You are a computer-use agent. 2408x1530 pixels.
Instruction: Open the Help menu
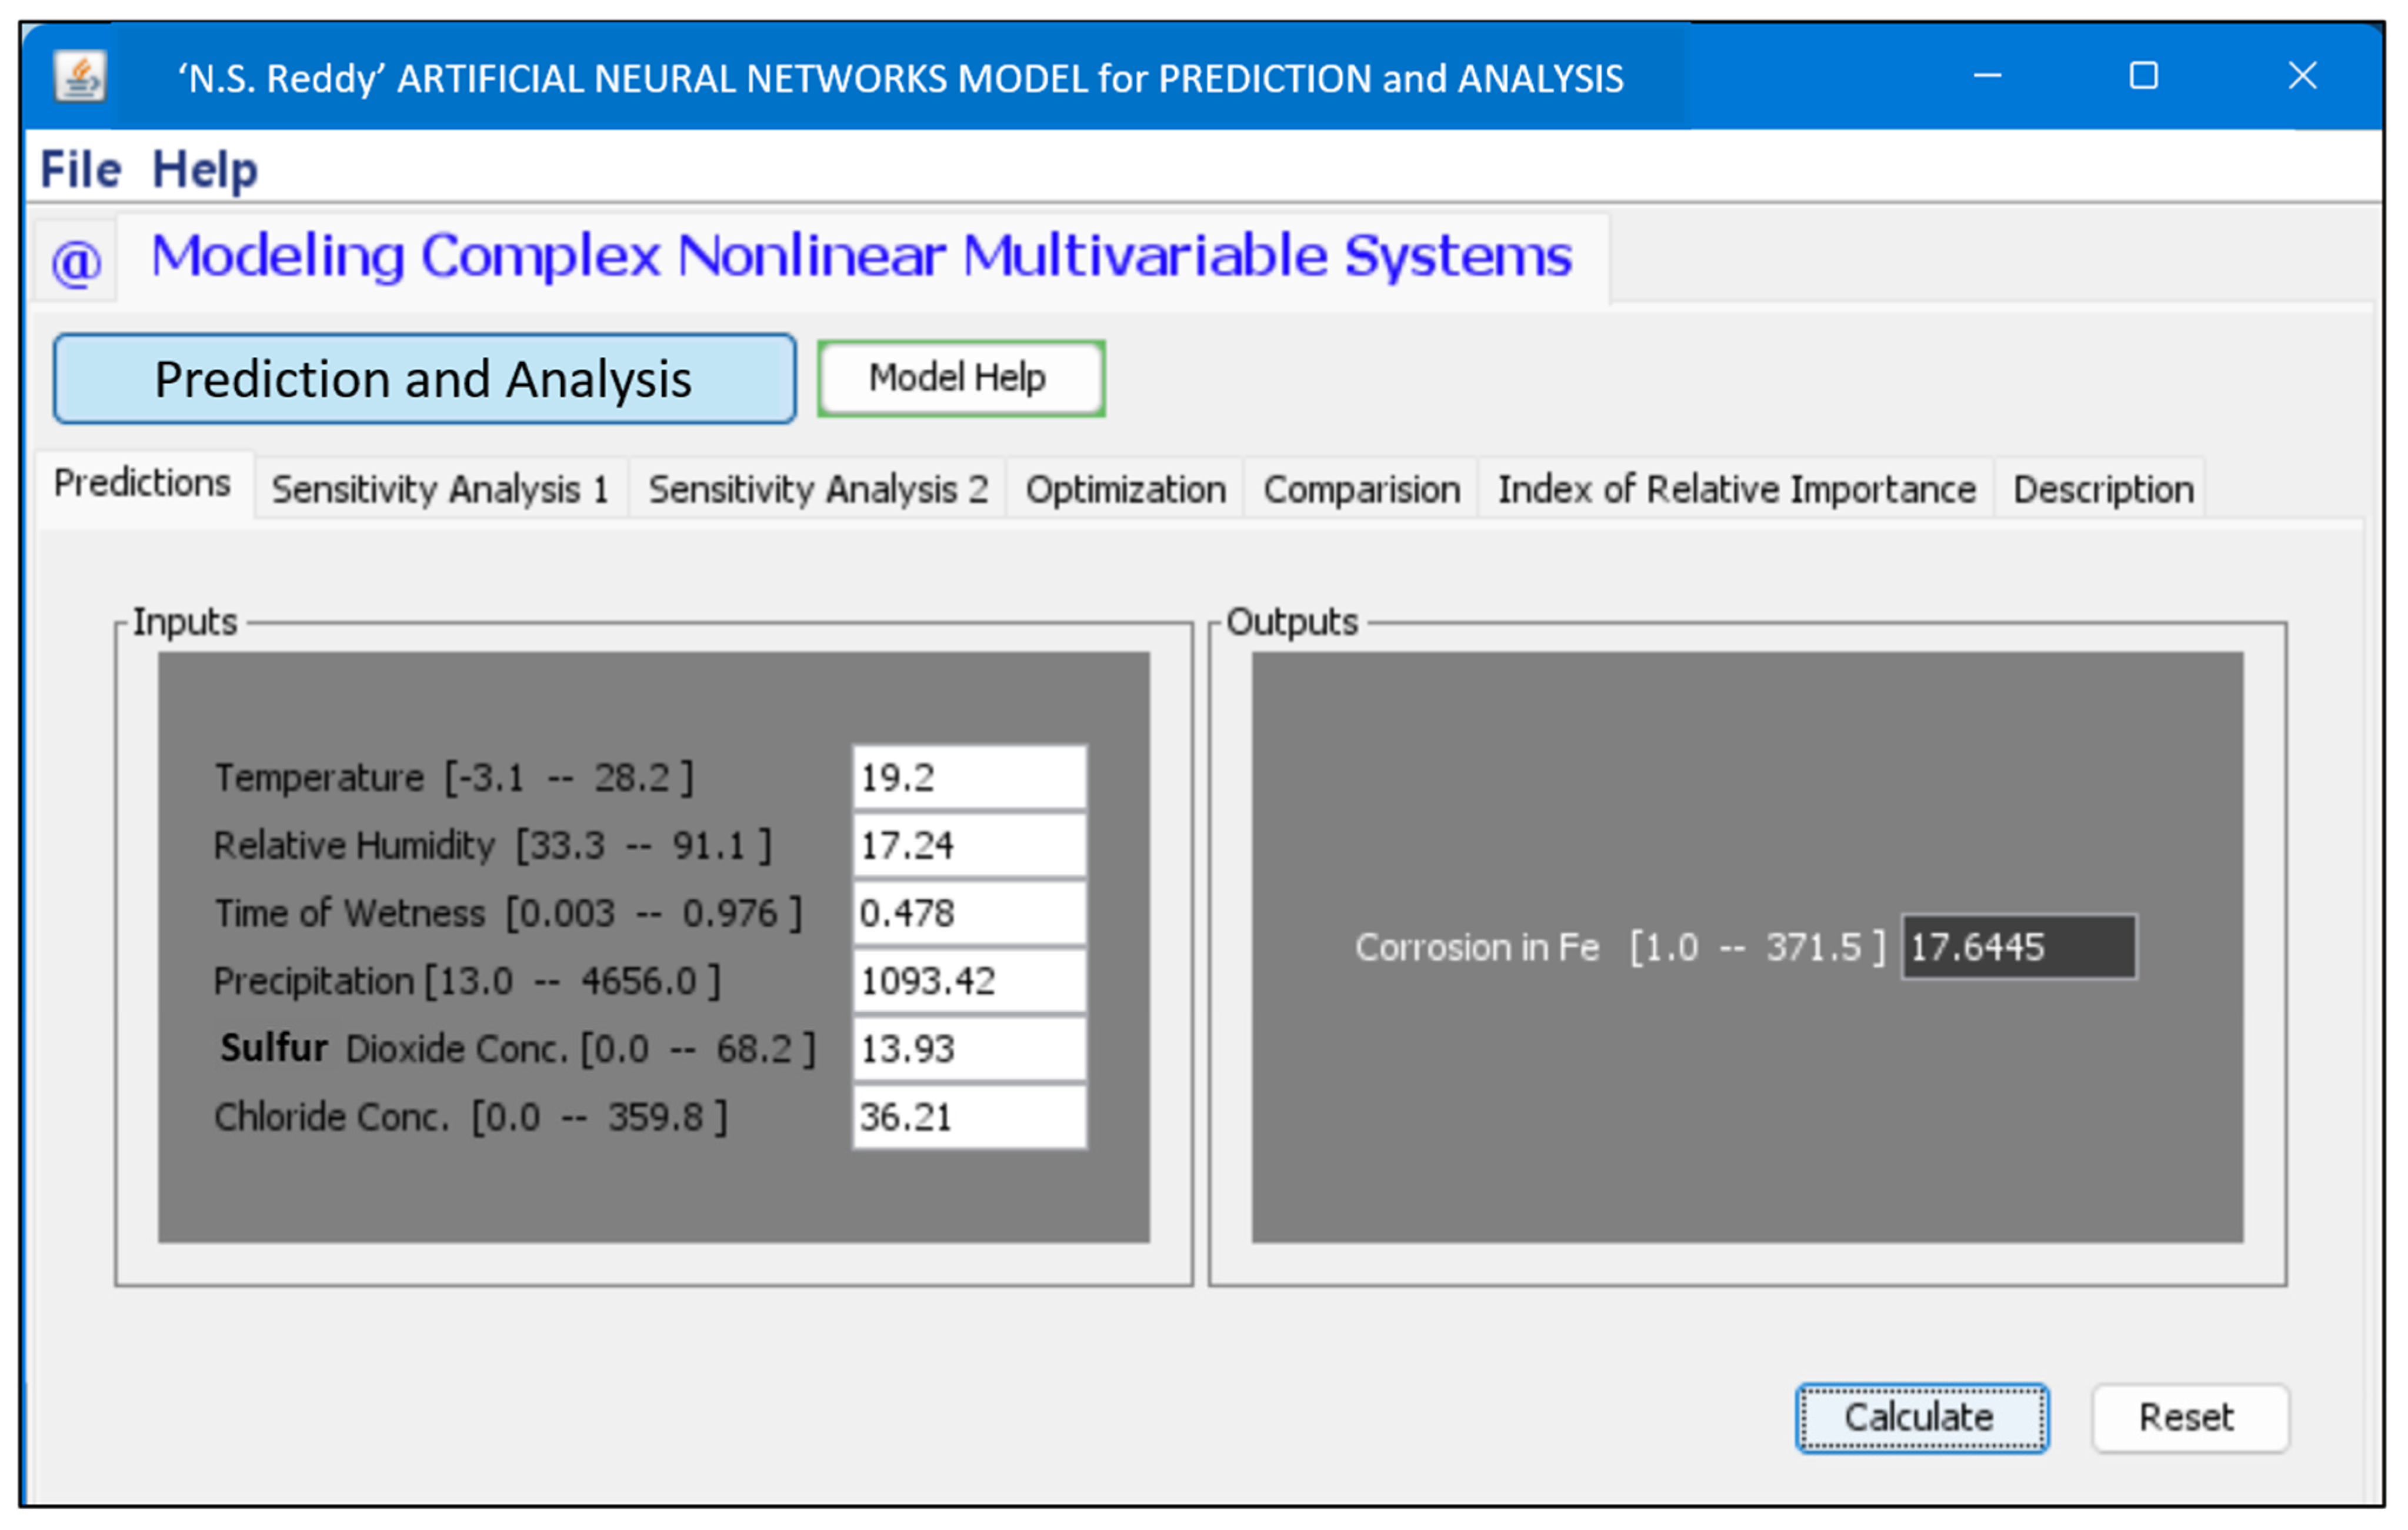205,169
